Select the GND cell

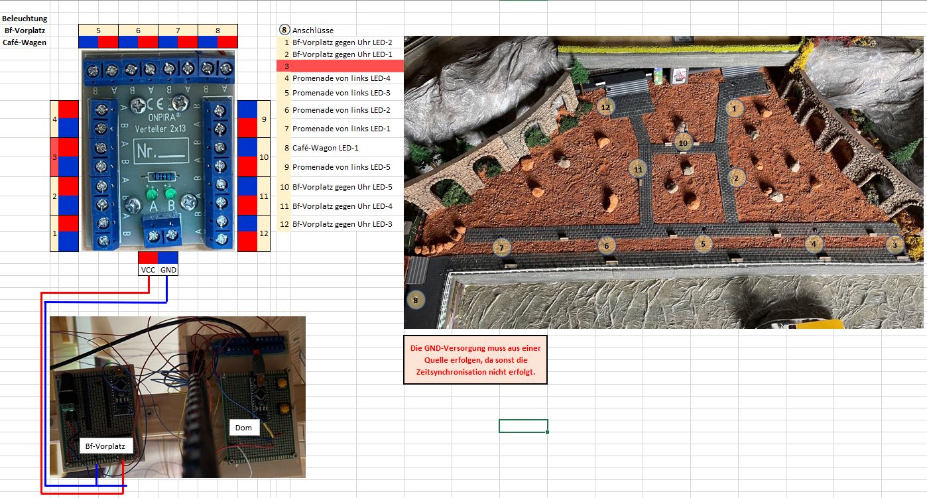click(168, 270)
